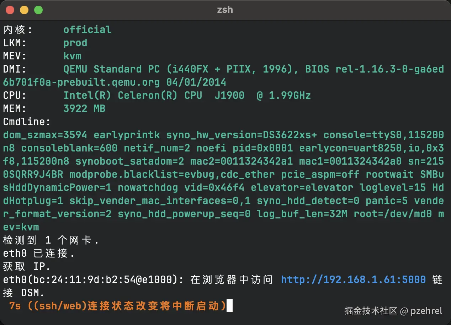Image resolution: width=451 pixels, height=325 pixels.
Task: Click the '3922 MB' memory value
Action: tap(84, 108)
